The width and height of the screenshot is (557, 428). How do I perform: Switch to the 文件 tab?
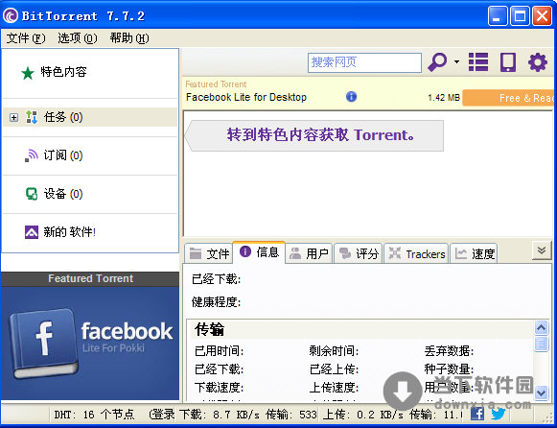point(209,253)
